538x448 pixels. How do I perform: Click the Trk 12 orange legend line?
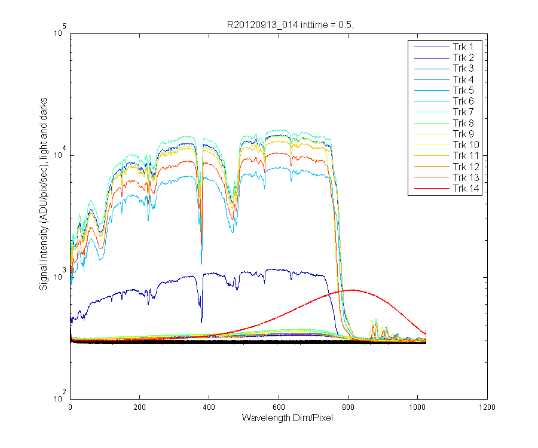pyautogui.click(x=432, y=167)
